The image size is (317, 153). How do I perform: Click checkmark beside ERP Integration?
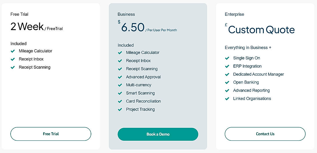[227, 66]
